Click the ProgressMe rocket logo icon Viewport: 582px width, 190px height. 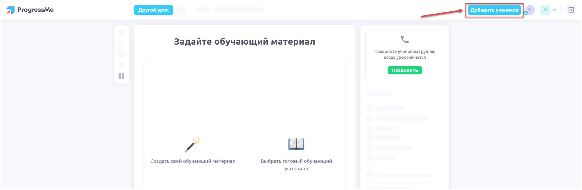[11, 10]
